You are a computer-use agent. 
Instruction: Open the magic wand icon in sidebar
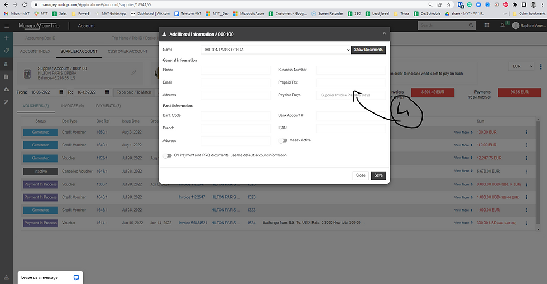click(6, 102)
